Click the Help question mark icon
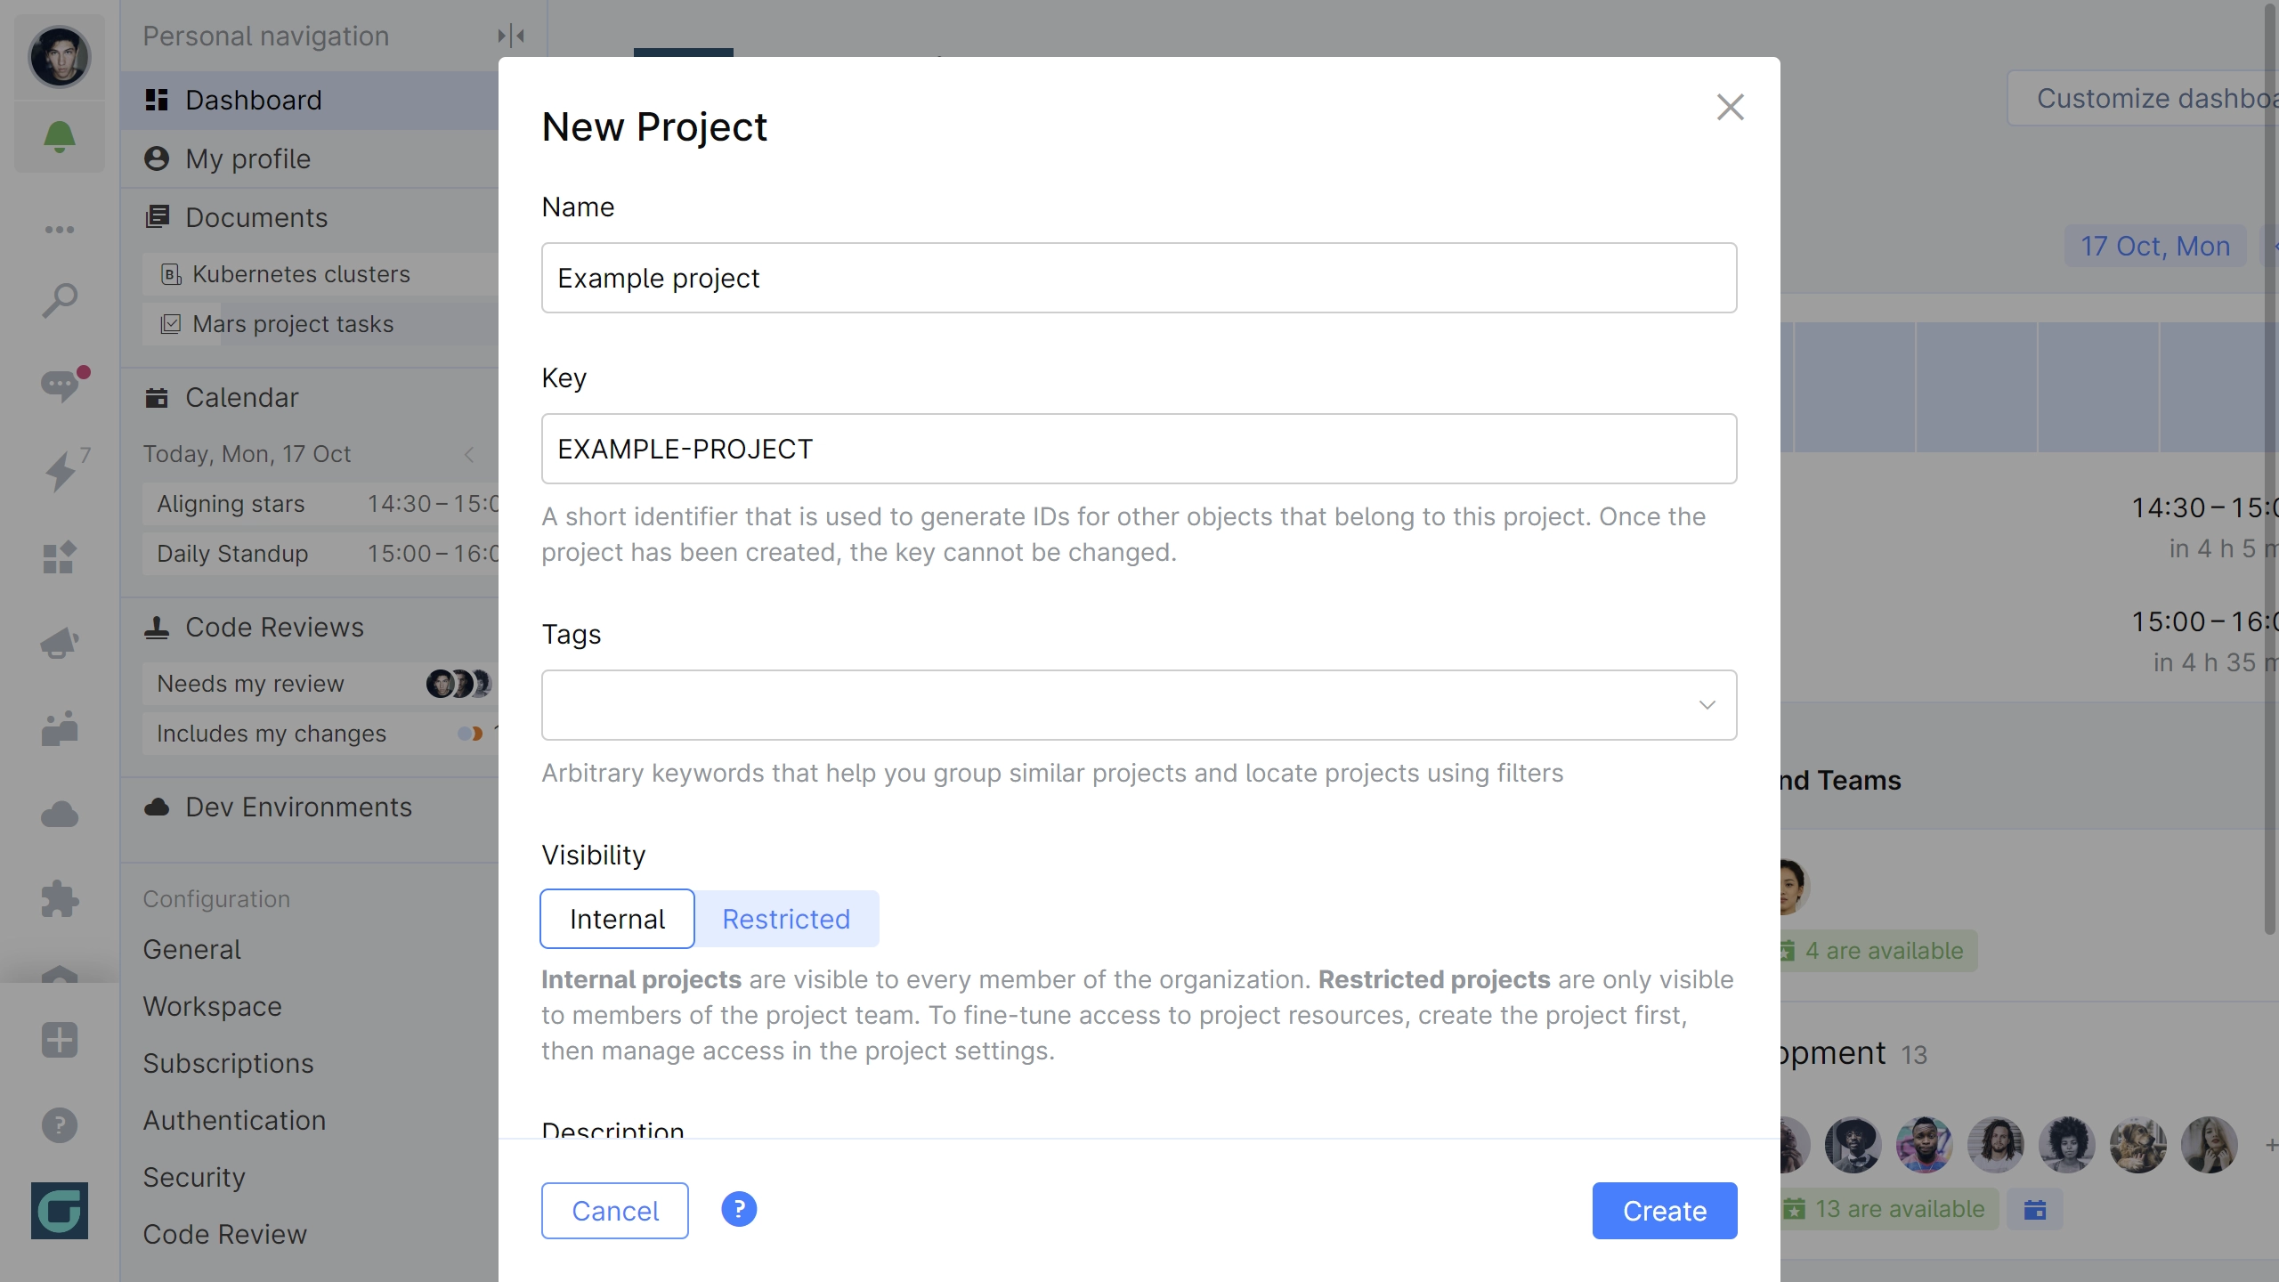 coord(739,1210)
